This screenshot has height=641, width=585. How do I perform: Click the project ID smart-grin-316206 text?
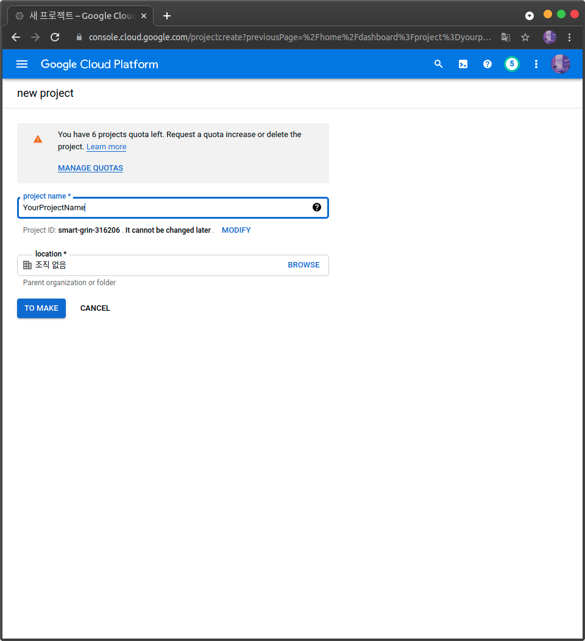(x=89, y=230)
